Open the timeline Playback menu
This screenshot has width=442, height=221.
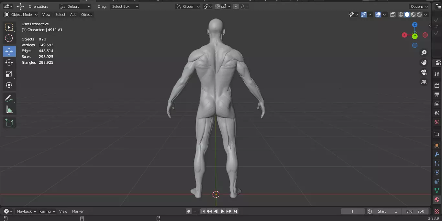(x=26, y=211)
